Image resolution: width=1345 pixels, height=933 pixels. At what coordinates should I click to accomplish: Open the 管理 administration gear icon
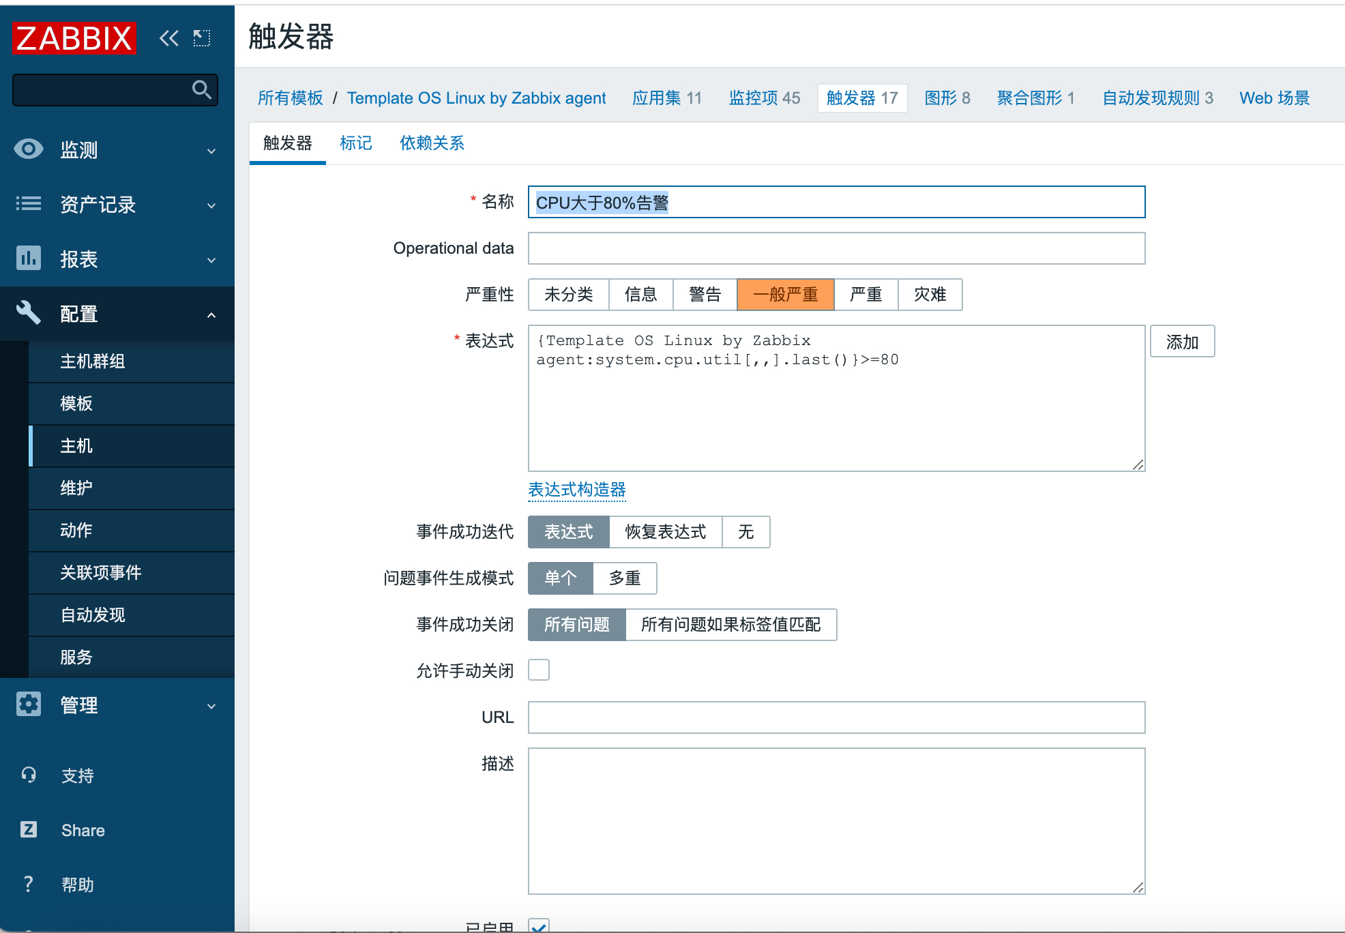tap(27, 705)
